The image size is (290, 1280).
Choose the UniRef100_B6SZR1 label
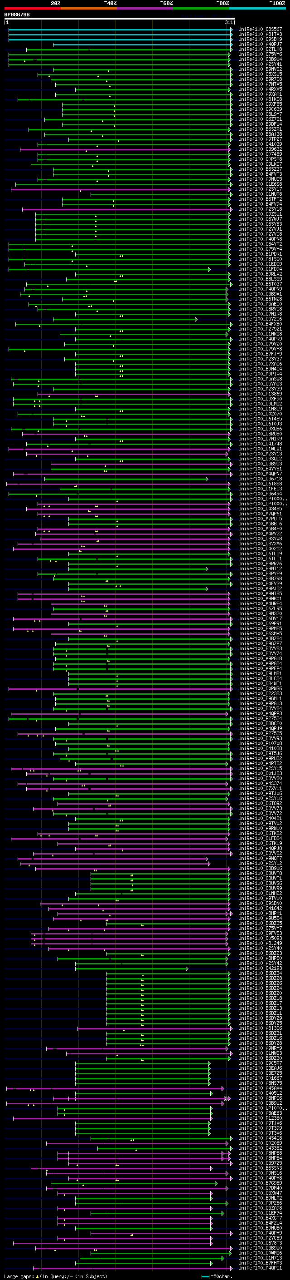coord(260,129)
